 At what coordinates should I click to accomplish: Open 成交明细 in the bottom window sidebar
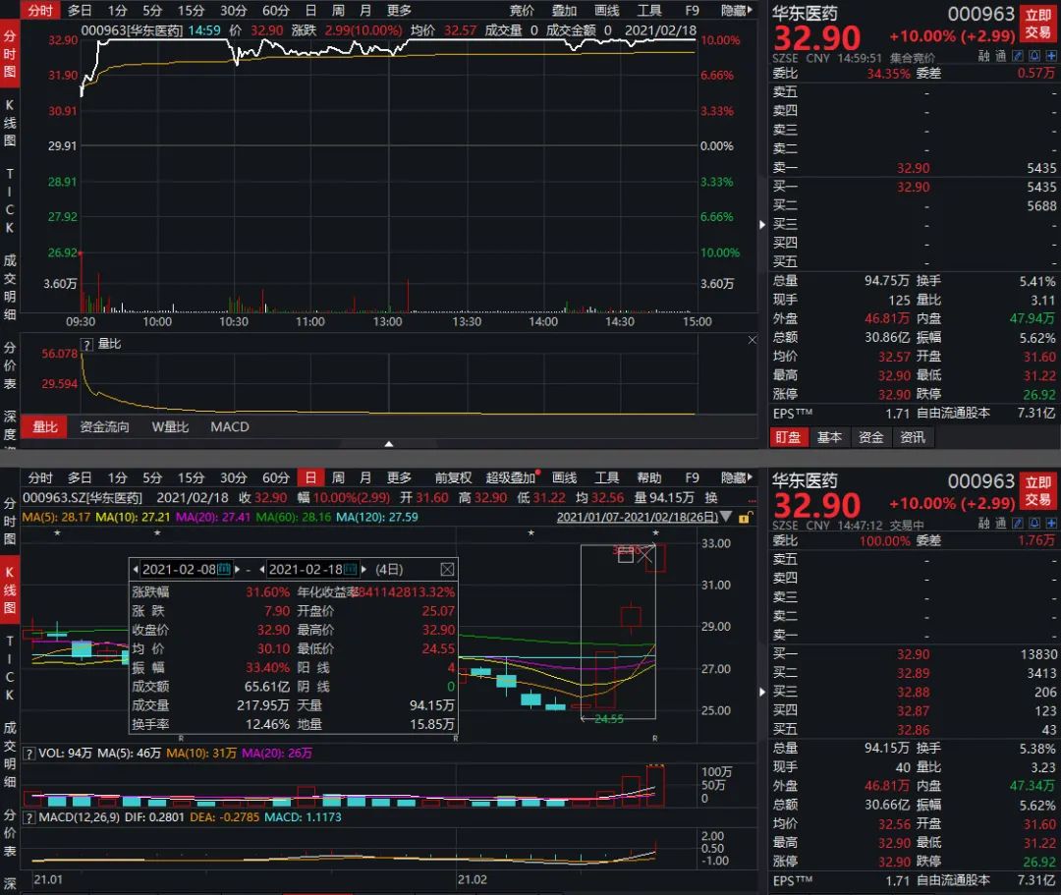pos(10,755)
